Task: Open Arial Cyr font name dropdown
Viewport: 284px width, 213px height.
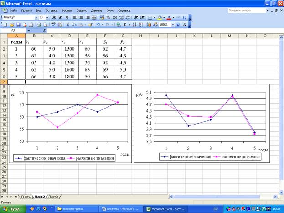Action: (x=36, y=17)
